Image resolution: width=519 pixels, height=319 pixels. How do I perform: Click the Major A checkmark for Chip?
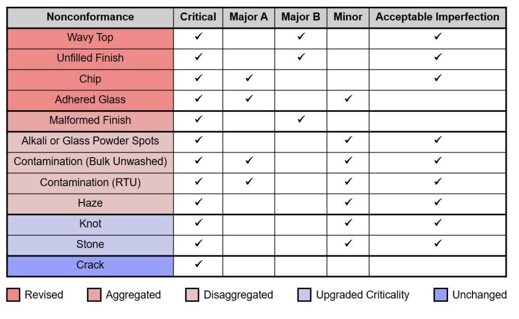[249, 78]
